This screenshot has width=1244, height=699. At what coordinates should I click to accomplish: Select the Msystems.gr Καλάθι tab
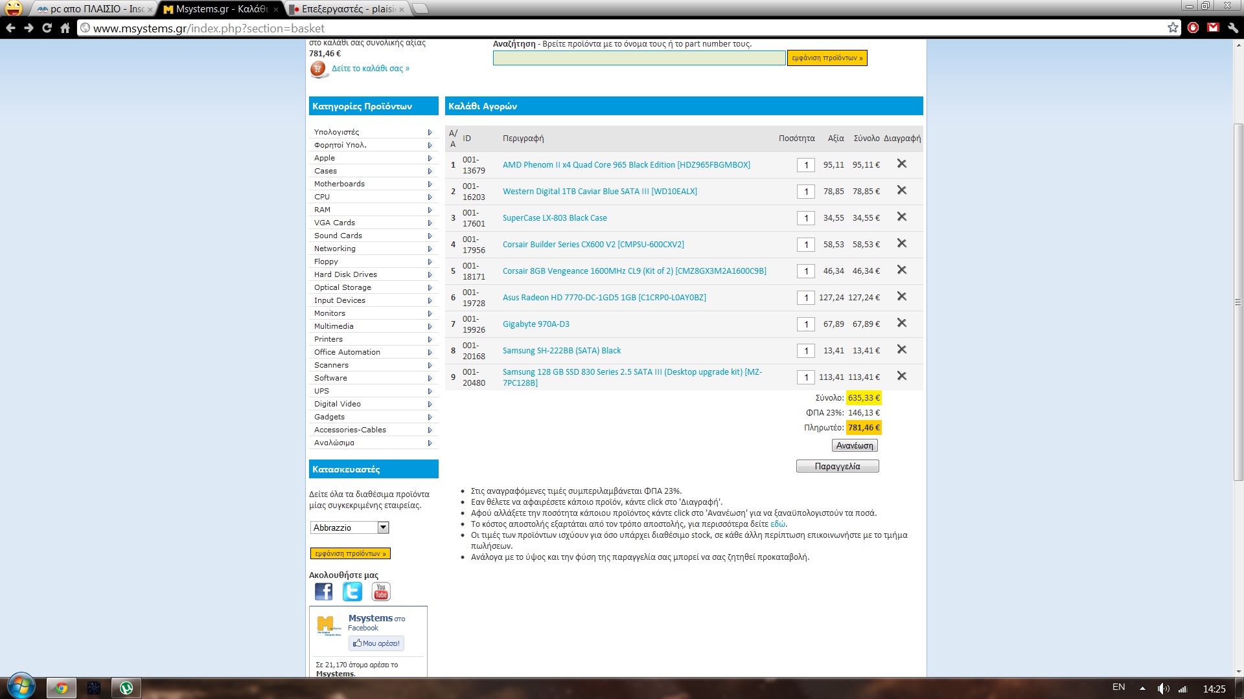tap(220, 9)
